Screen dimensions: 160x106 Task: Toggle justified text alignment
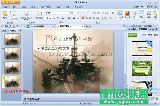pyautogui.click(x=94, y=18)
